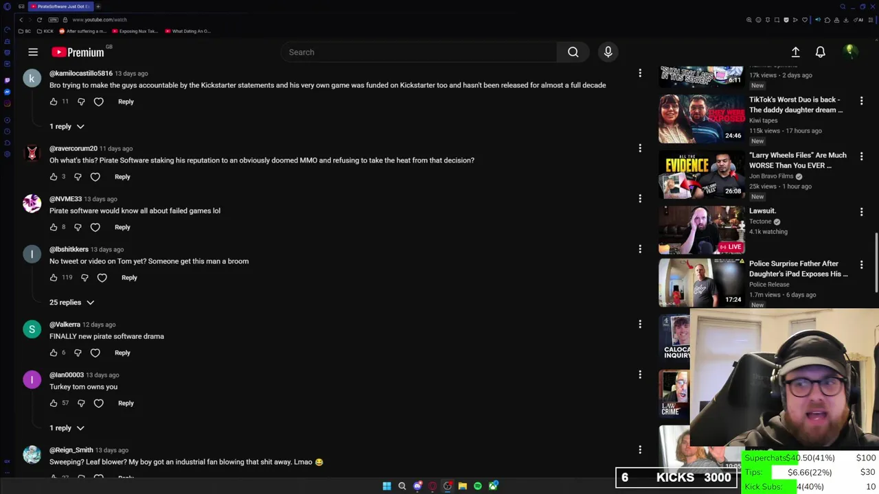Dislike the comment by @lbshitkkers

[84, 278]
